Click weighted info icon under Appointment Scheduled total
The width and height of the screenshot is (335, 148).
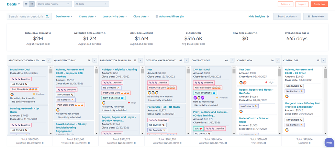click(x=43, y=143)
